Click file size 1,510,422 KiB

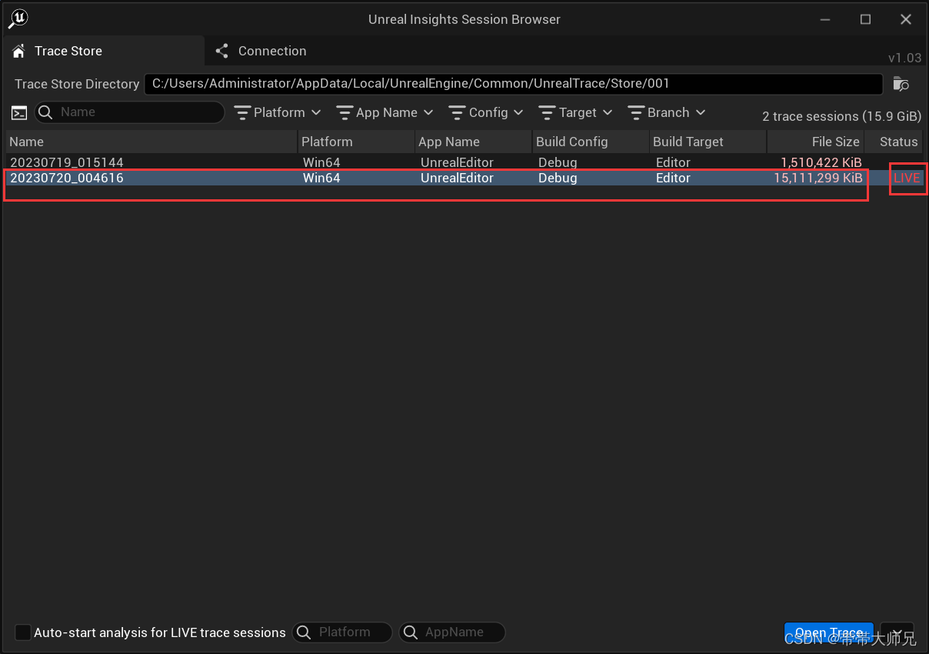coord(821,162)
